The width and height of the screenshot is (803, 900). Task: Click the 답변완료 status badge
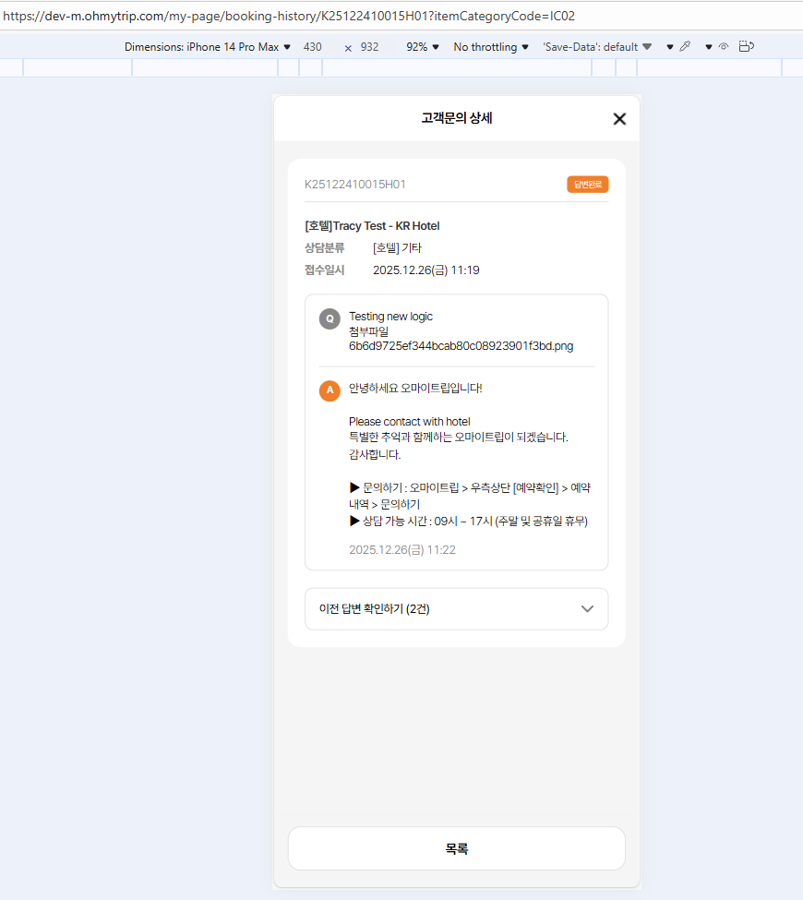click(588, 185)
